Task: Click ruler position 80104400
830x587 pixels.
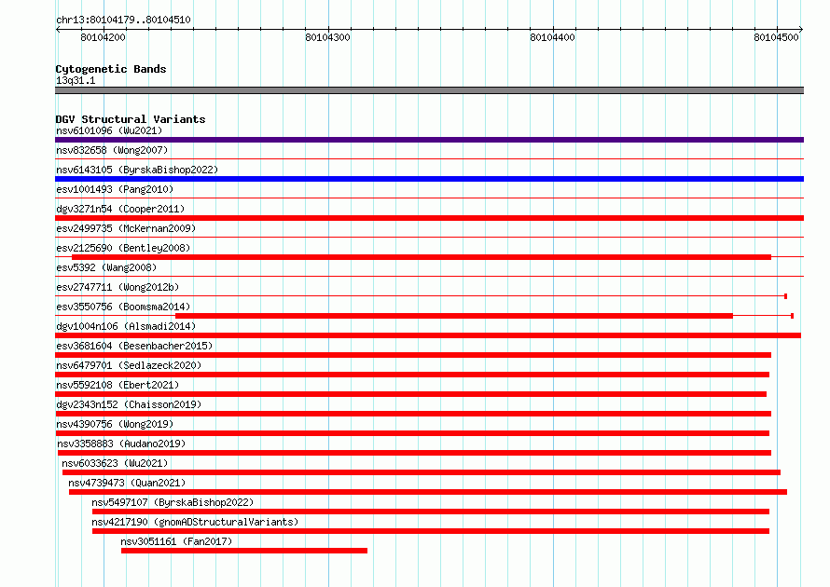Action: click(x=552, y=37)
